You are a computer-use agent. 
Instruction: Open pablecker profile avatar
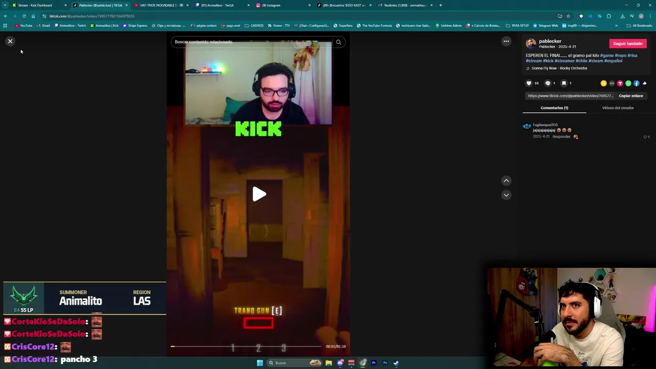[x=531, y=44]
